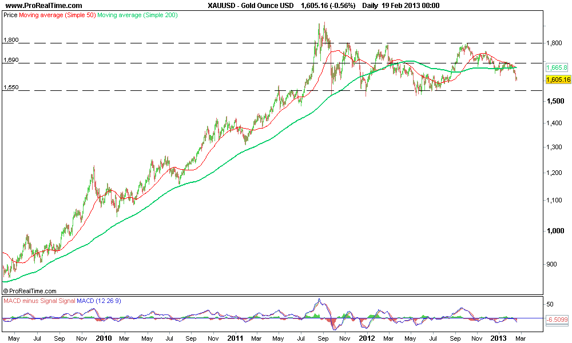The image size is (572, 343).
Task: Select Moving average (Simple 50) legend
Action: click(57, 15)
